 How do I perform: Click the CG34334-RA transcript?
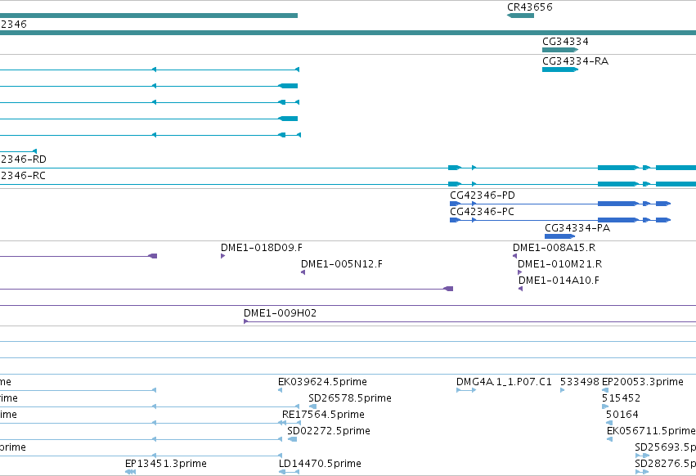559,70
